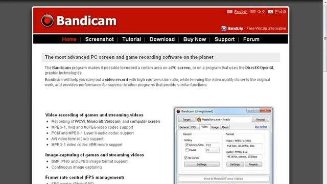Click 'AVI video format (.avi) support' bullet
This screenshot has height=184, width=327.
[77, 139]
